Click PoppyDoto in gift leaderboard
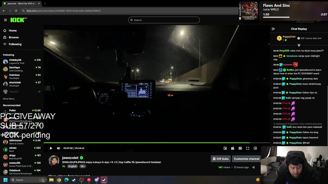Screen dimensions: 328x184 click(289, 37)
